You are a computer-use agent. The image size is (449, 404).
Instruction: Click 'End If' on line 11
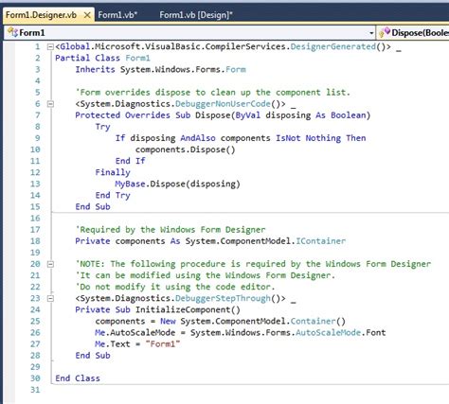(130, 161)
